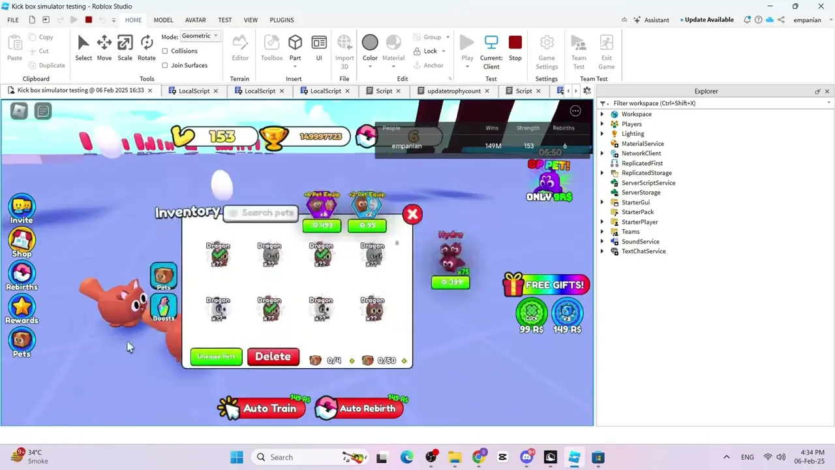Open the in-game Invite button
This screenshot has height=470, width=835.
point(22,210)
